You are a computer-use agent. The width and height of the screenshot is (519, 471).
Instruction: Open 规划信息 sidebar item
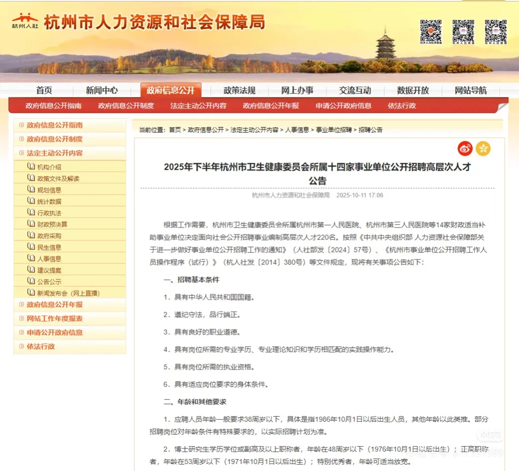click(x=49, y=190)
